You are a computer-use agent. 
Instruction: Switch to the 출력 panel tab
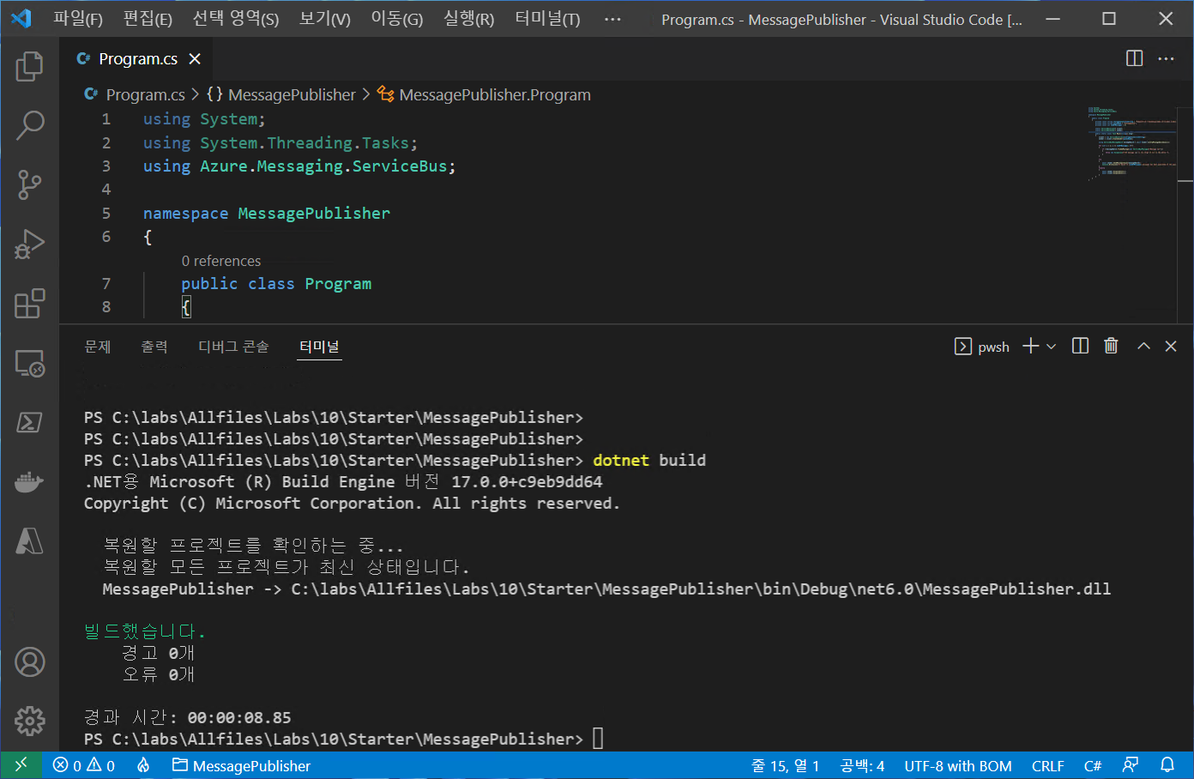[154, 347]
